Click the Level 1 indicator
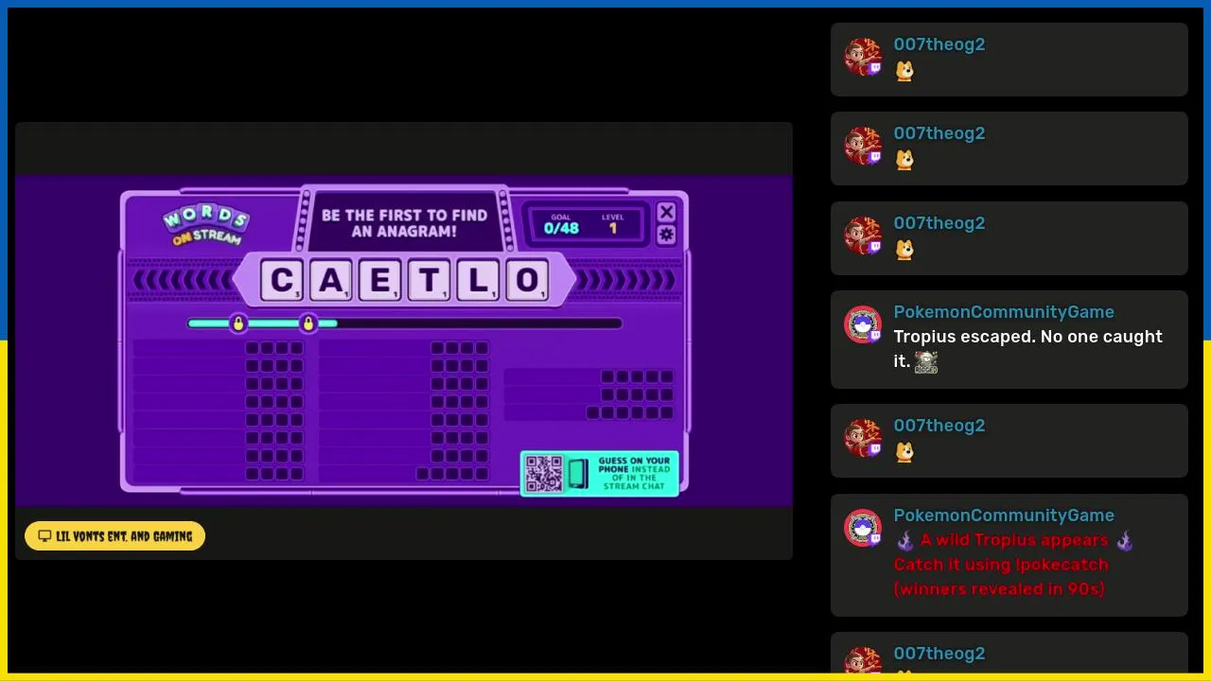This screenshot has width=1211, height=681. click(x=613, y=224)
